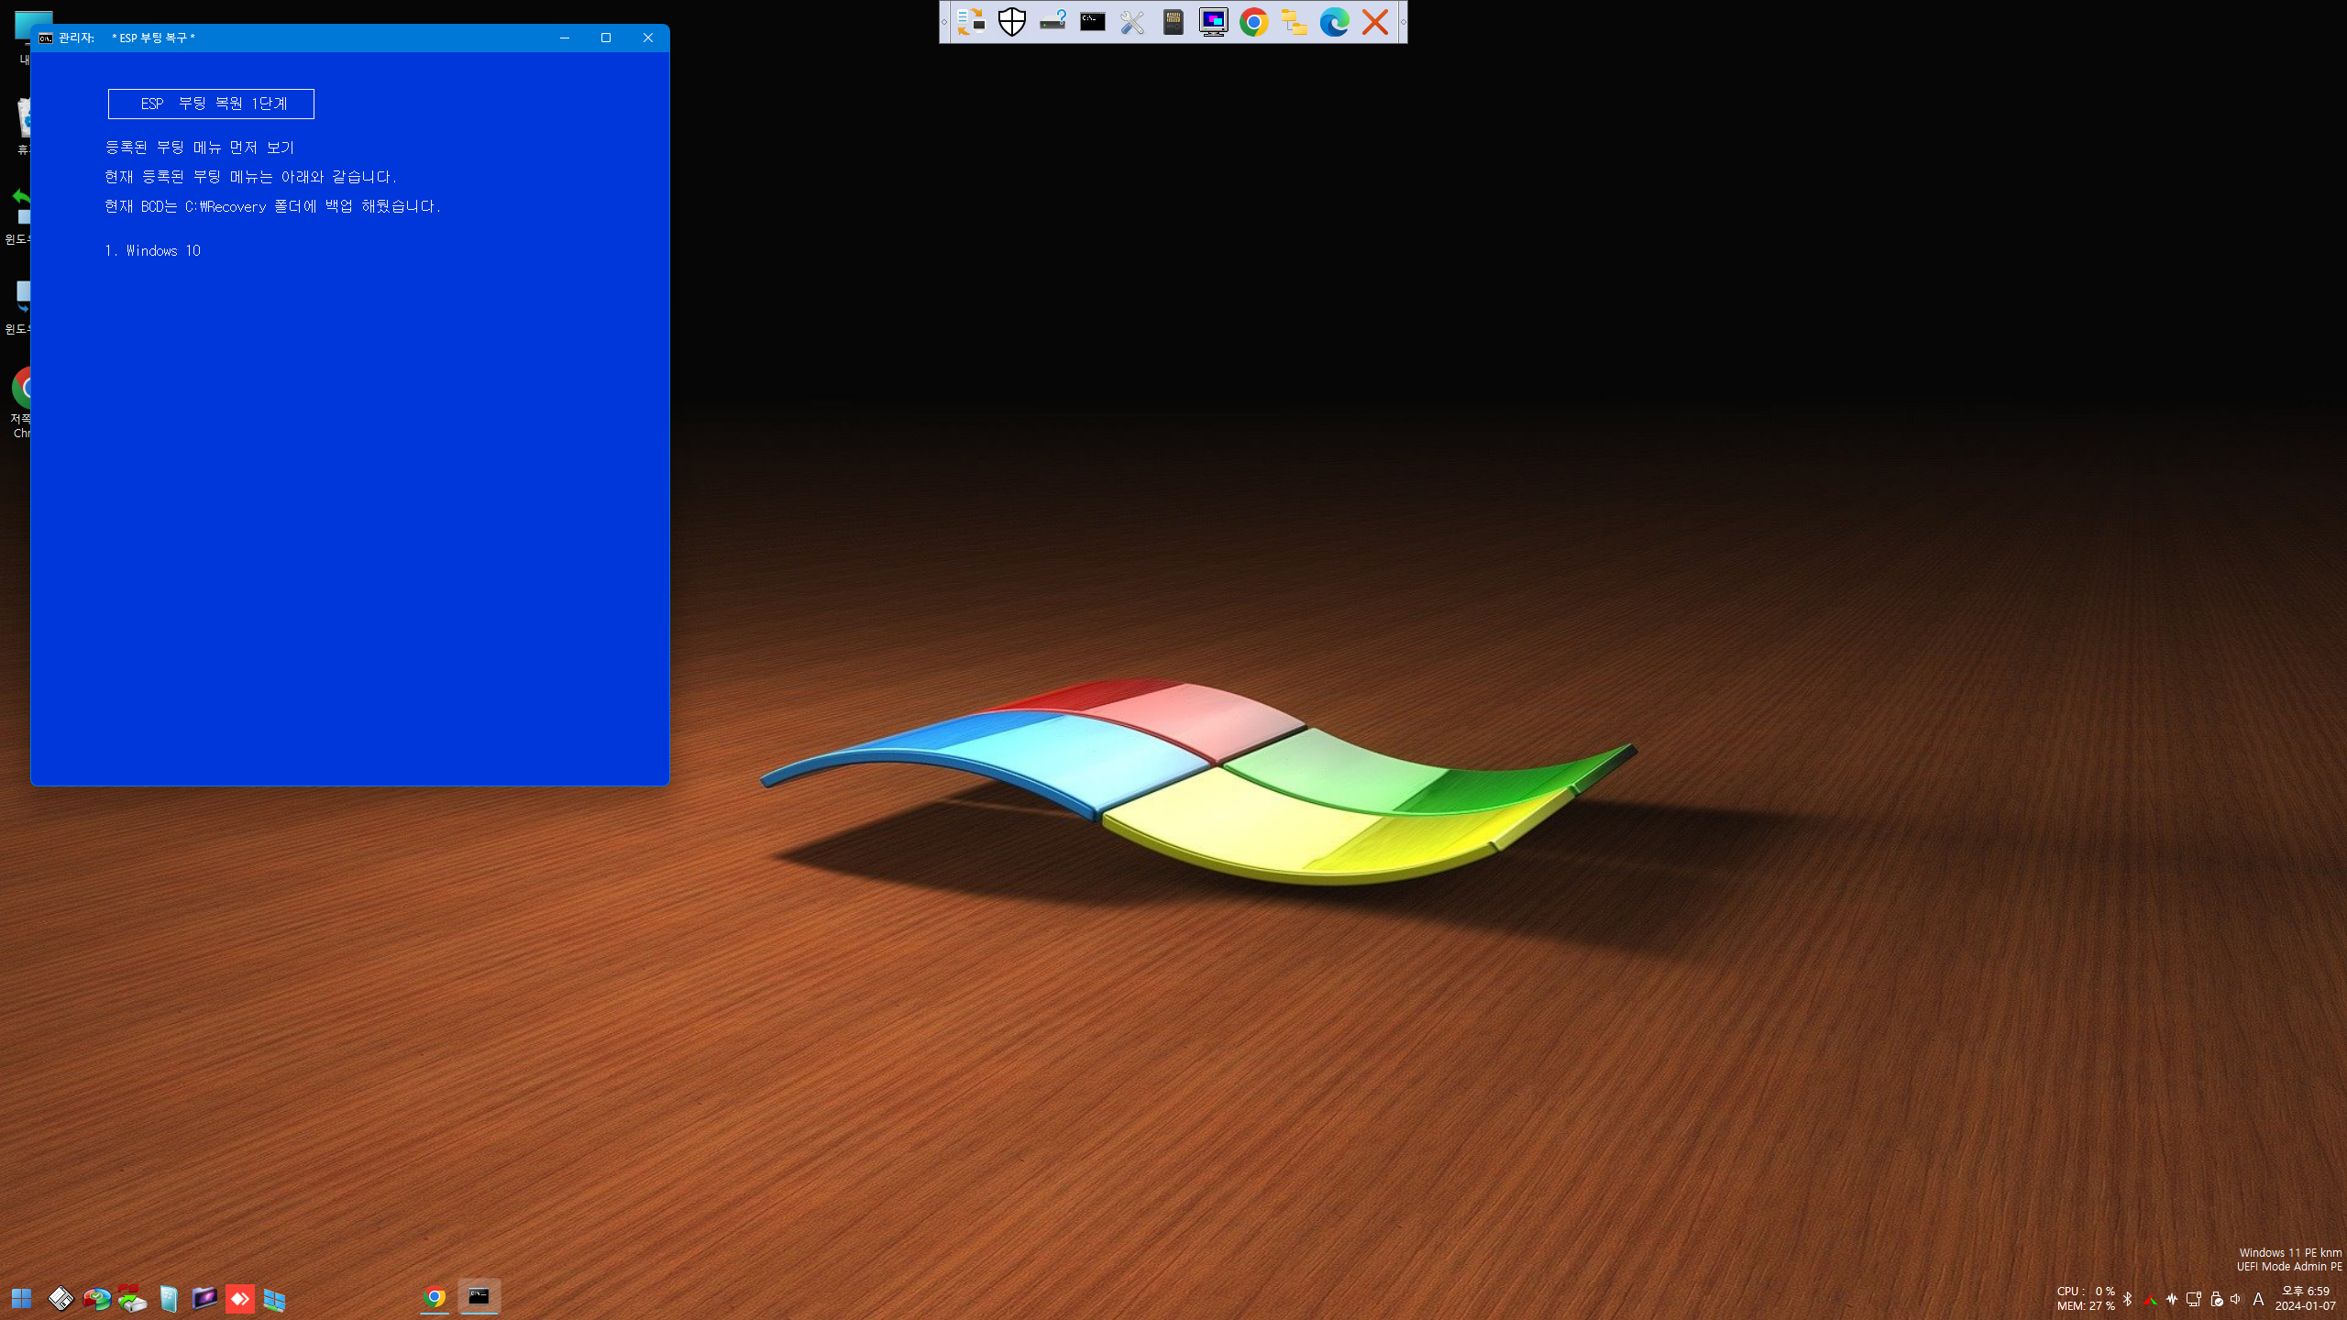The height and width of the screenshot is (1320, 2347).
Task: Click the '1. Windows 10' boot entry
Action: click(x=153, y=250)
